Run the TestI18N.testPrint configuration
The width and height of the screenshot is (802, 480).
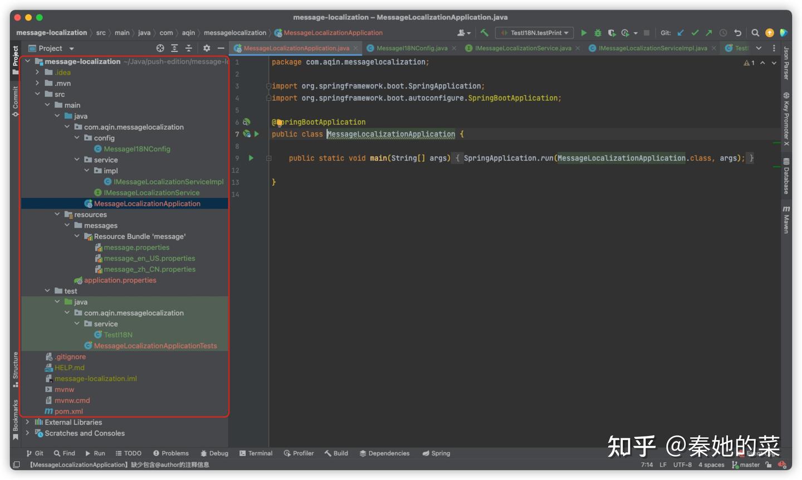(584, 33)
